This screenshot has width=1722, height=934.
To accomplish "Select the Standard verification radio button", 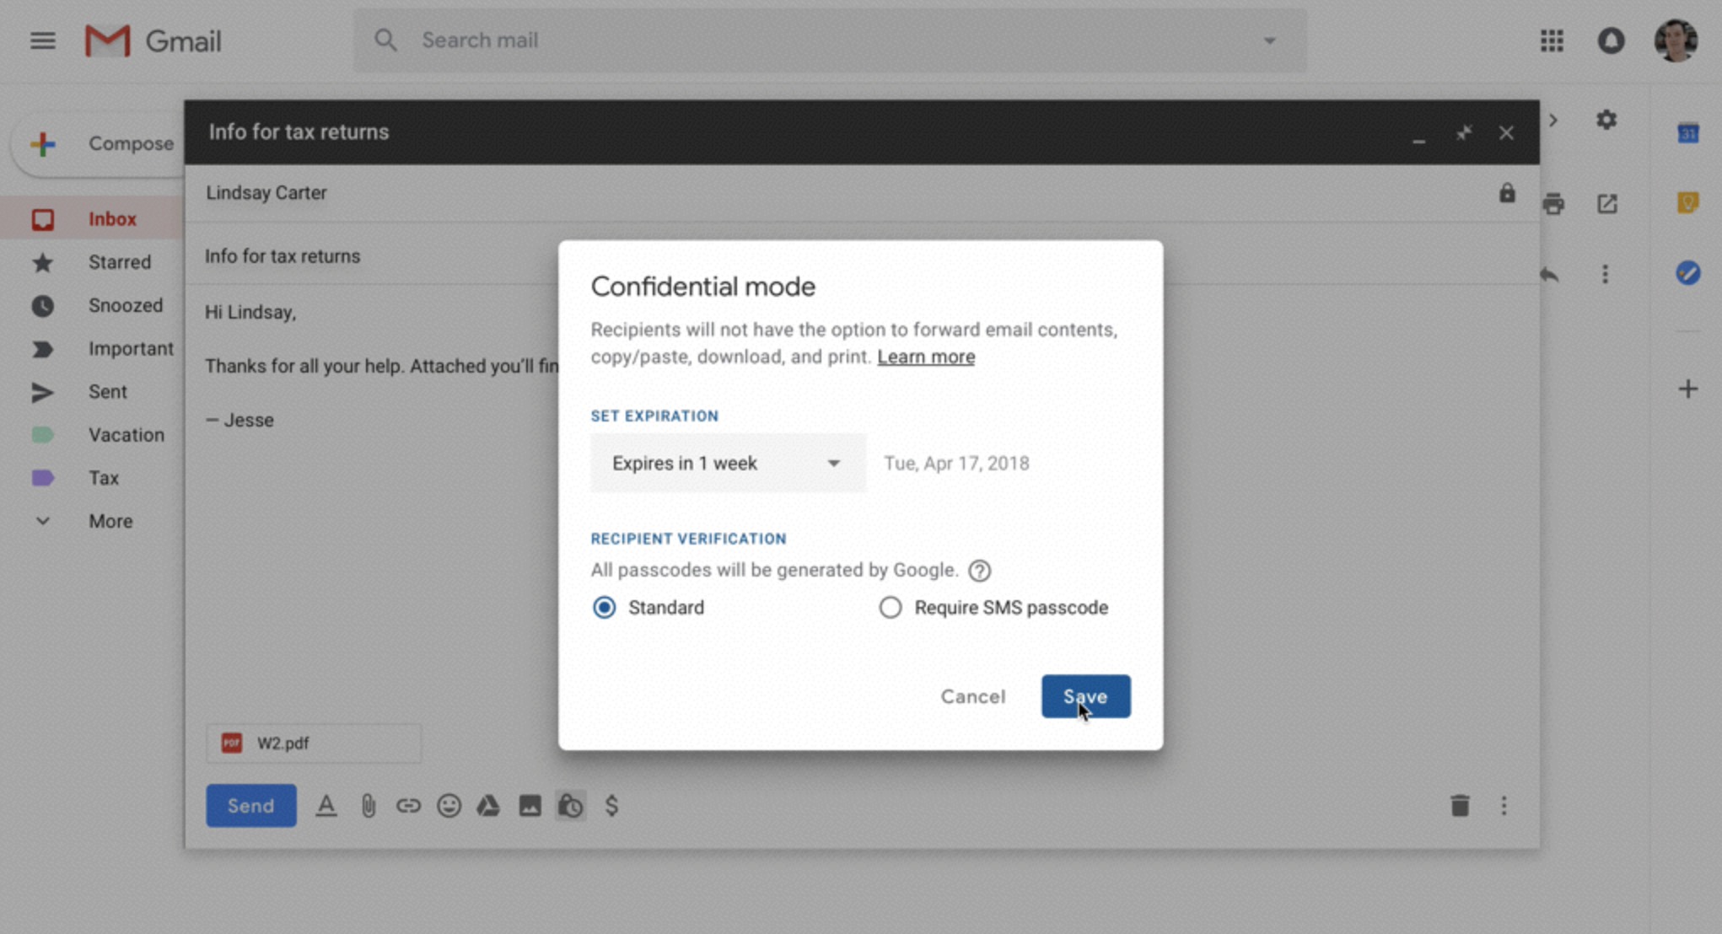I will (605, 608).
